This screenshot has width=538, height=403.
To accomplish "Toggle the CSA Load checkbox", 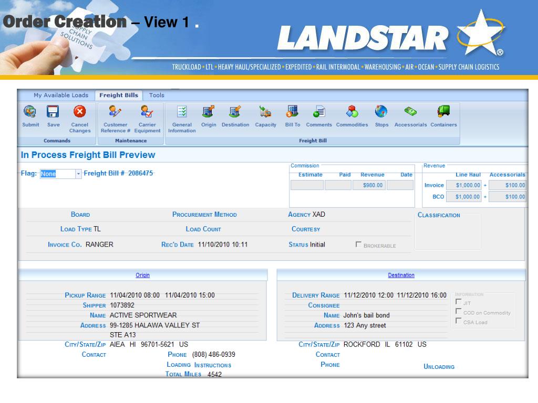I will click(x=458, y=321).
